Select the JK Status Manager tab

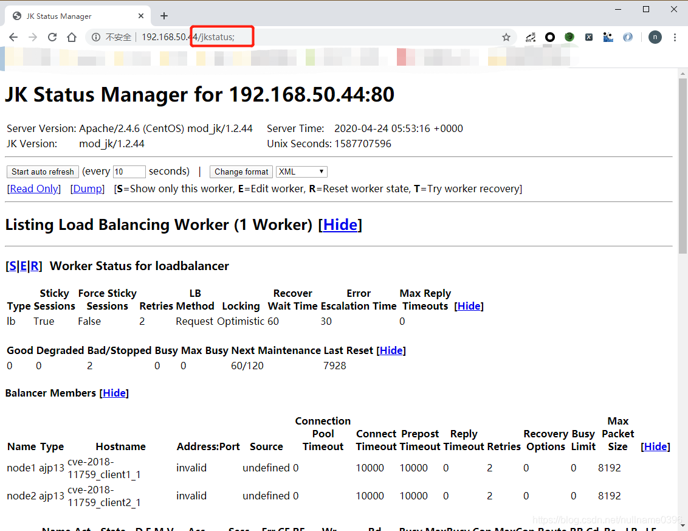78,16
